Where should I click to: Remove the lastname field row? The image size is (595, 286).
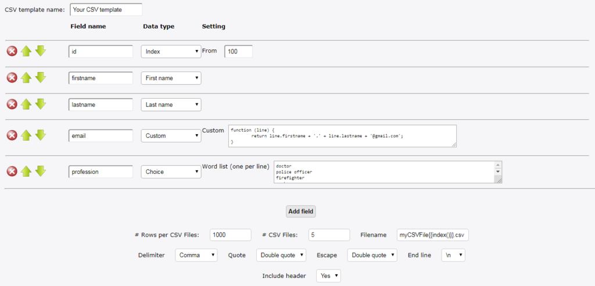(x=12, y=105)
